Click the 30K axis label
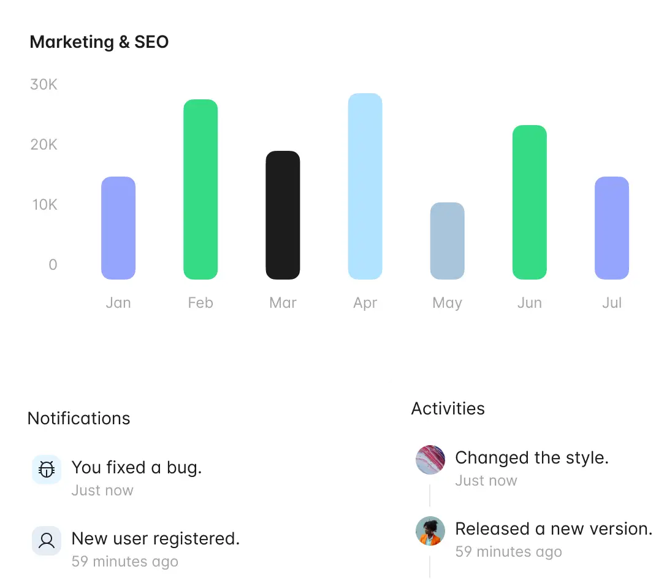 click(x=44, y=85)
